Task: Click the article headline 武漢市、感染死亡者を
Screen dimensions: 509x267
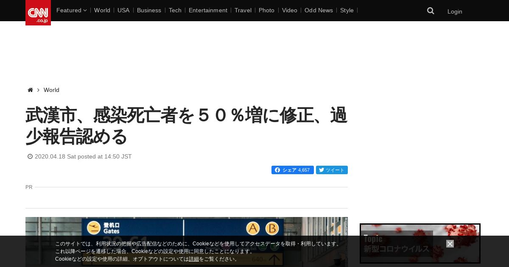Action: coord(187,126)
